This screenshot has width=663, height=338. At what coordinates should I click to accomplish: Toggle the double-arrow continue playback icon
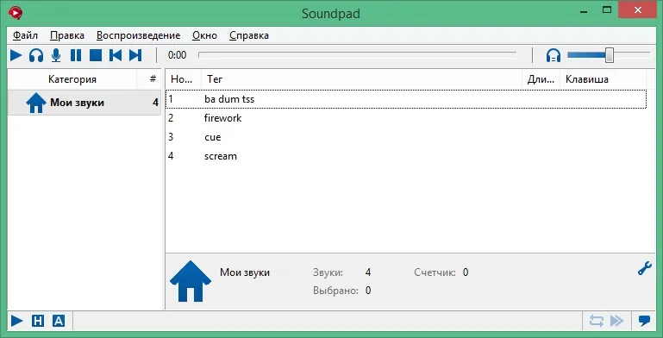click(x=617, y=321)
